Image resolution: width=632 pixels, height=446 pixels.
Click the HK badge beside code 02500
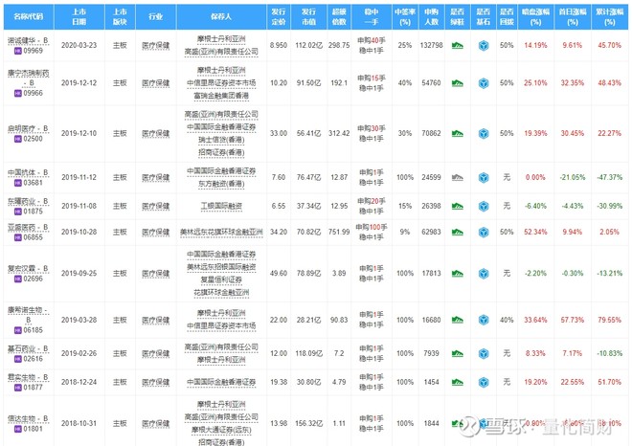(18, 139)
